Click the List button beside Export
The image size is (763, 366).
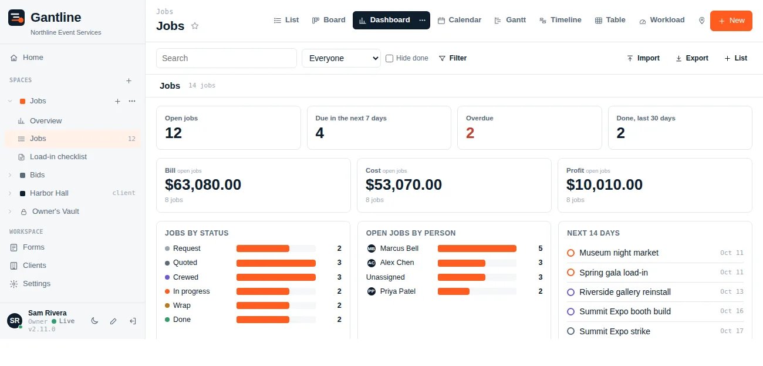pyautogui.click(x=736, y=58)
